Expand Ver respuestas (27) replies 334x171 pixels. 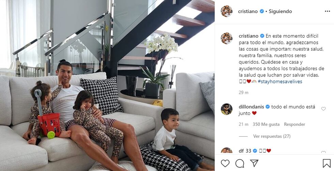pos(272,136)
